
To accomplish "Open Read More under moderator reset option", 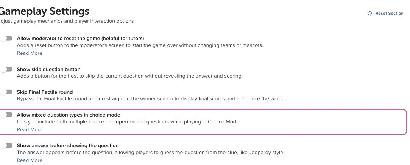I will [30, 53].
